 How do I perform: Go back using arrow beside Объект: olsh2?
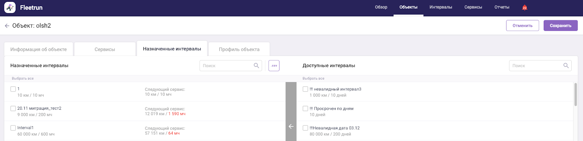click(x=7, y=26)
